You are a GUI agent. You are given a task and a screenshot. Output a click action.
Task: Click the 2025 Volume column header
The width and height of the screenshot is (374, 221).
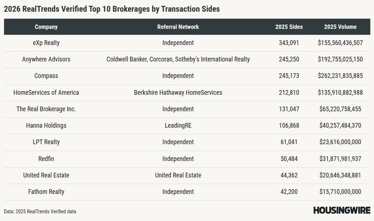[340, 27]
